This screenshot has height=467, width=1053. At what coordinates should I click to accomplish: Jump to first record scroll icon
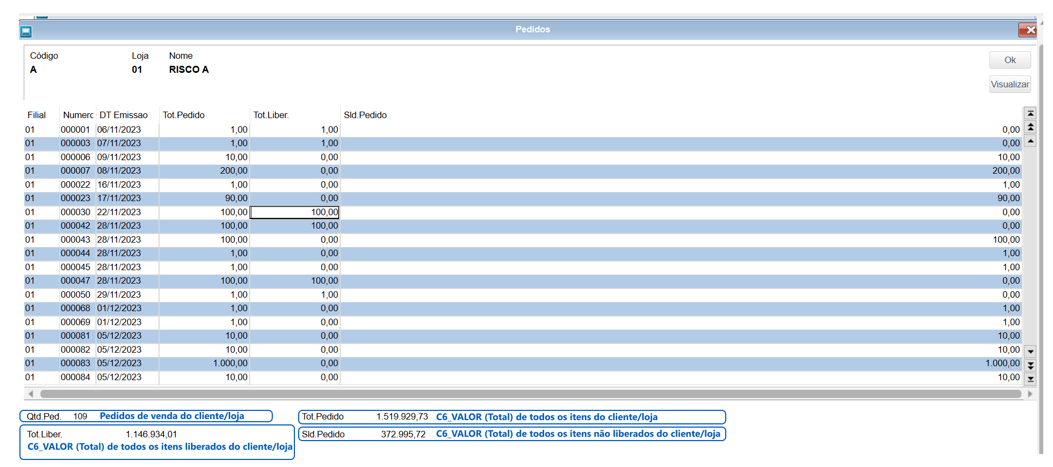pyautogui.click(x=1030, y=113)
